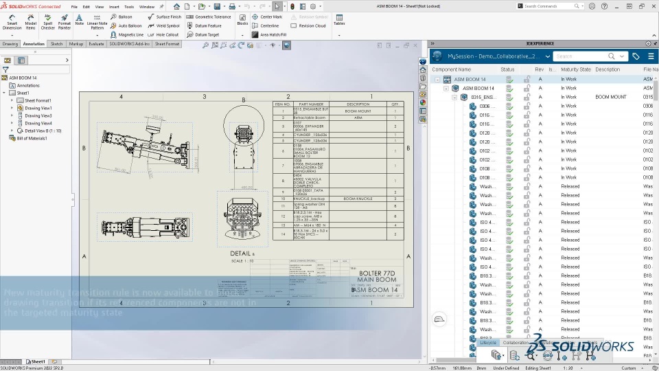659x371 pixels.
Task: Insert a Revision Cloud
Action: 308,25
